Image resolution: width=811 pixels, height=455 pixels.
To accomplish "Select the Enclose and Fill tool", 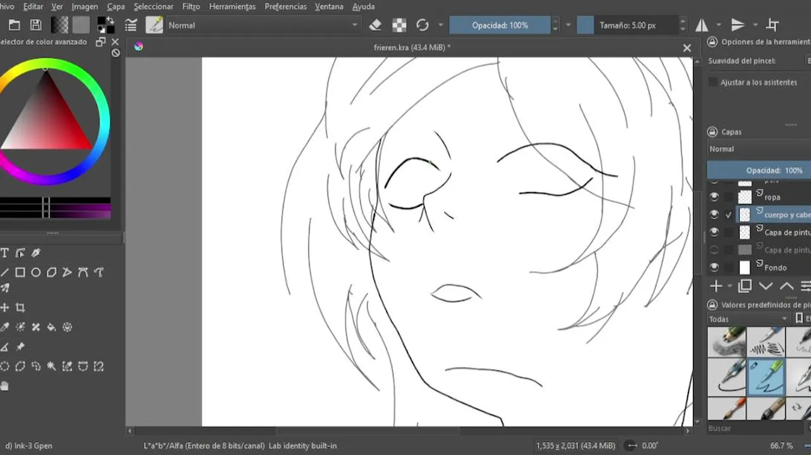I will click(68, 327).
